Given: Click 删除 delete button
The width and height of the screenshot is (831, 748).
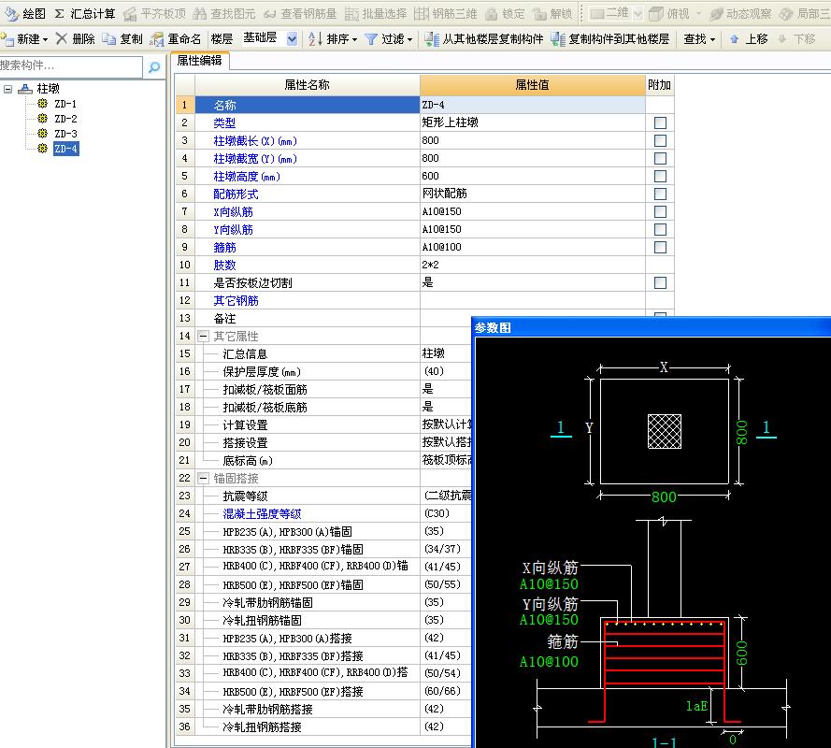Looking at the screenshot, I should [76, 38].
